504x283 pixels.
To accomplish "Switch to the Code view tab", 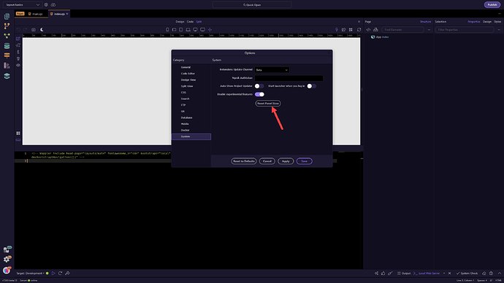I will tap(190, 21).
